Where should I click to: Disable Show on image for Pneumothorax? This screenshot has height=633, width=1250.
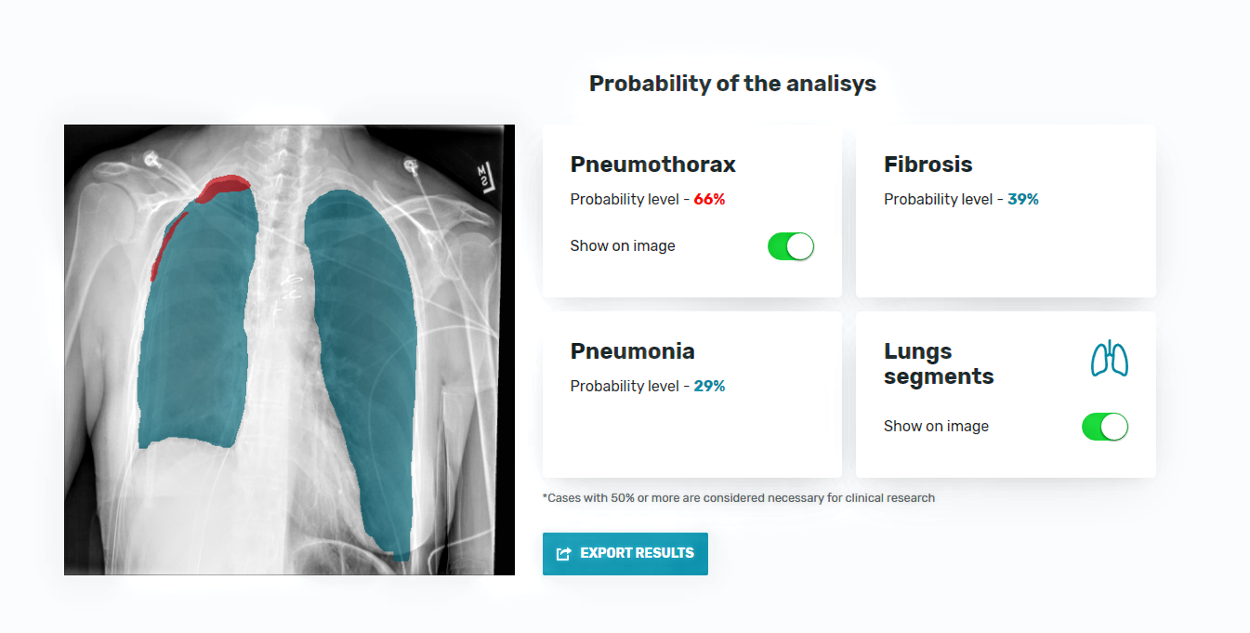click(791, 245)
